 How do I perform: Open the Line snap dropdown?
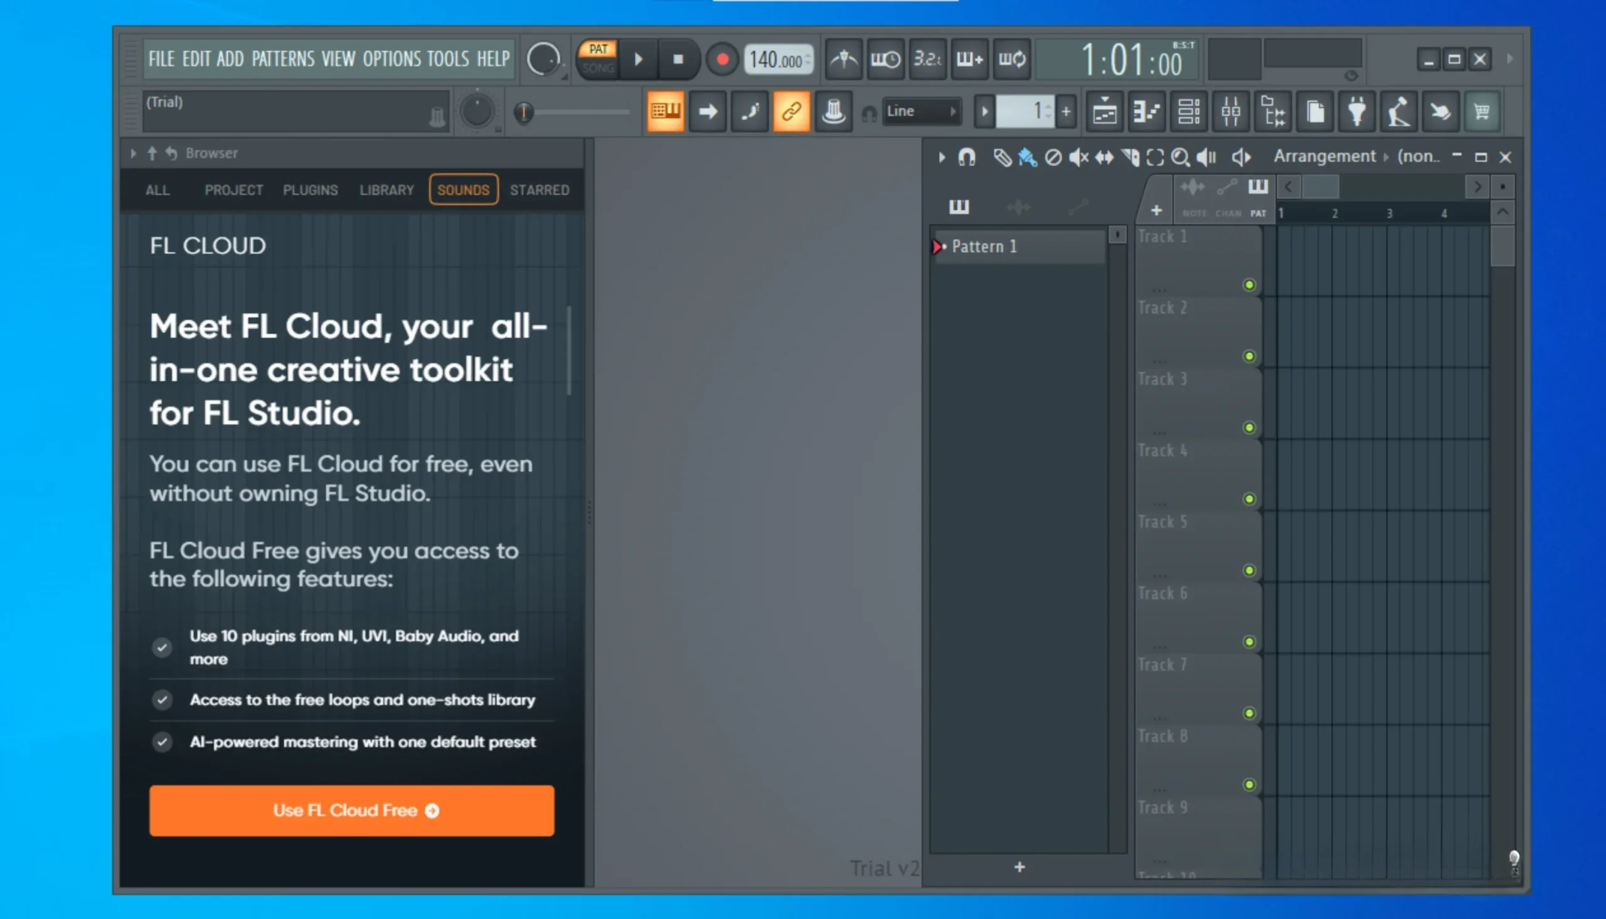click(x=922, y=111)
